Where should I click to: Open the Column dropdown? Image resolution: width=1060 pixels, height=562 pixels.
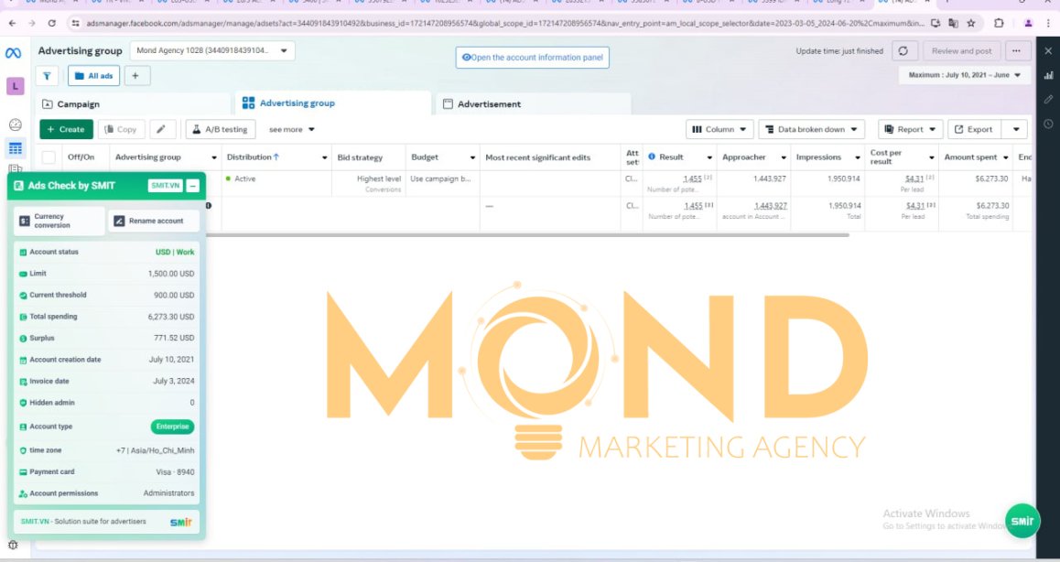point(719,129)
